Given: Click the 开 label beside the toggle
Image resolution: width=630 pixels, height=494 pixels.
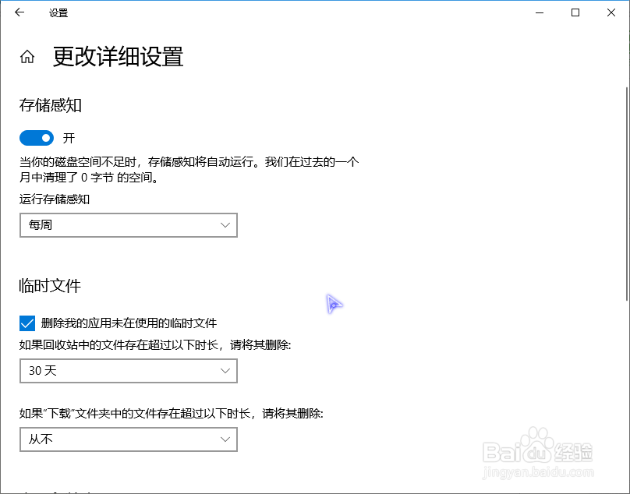Looking at the screenshot, I should click(68, 137).
